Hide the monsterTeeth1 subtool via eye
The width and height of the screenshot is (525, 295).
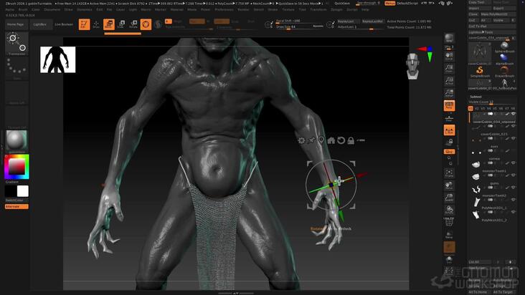[513, 175]
